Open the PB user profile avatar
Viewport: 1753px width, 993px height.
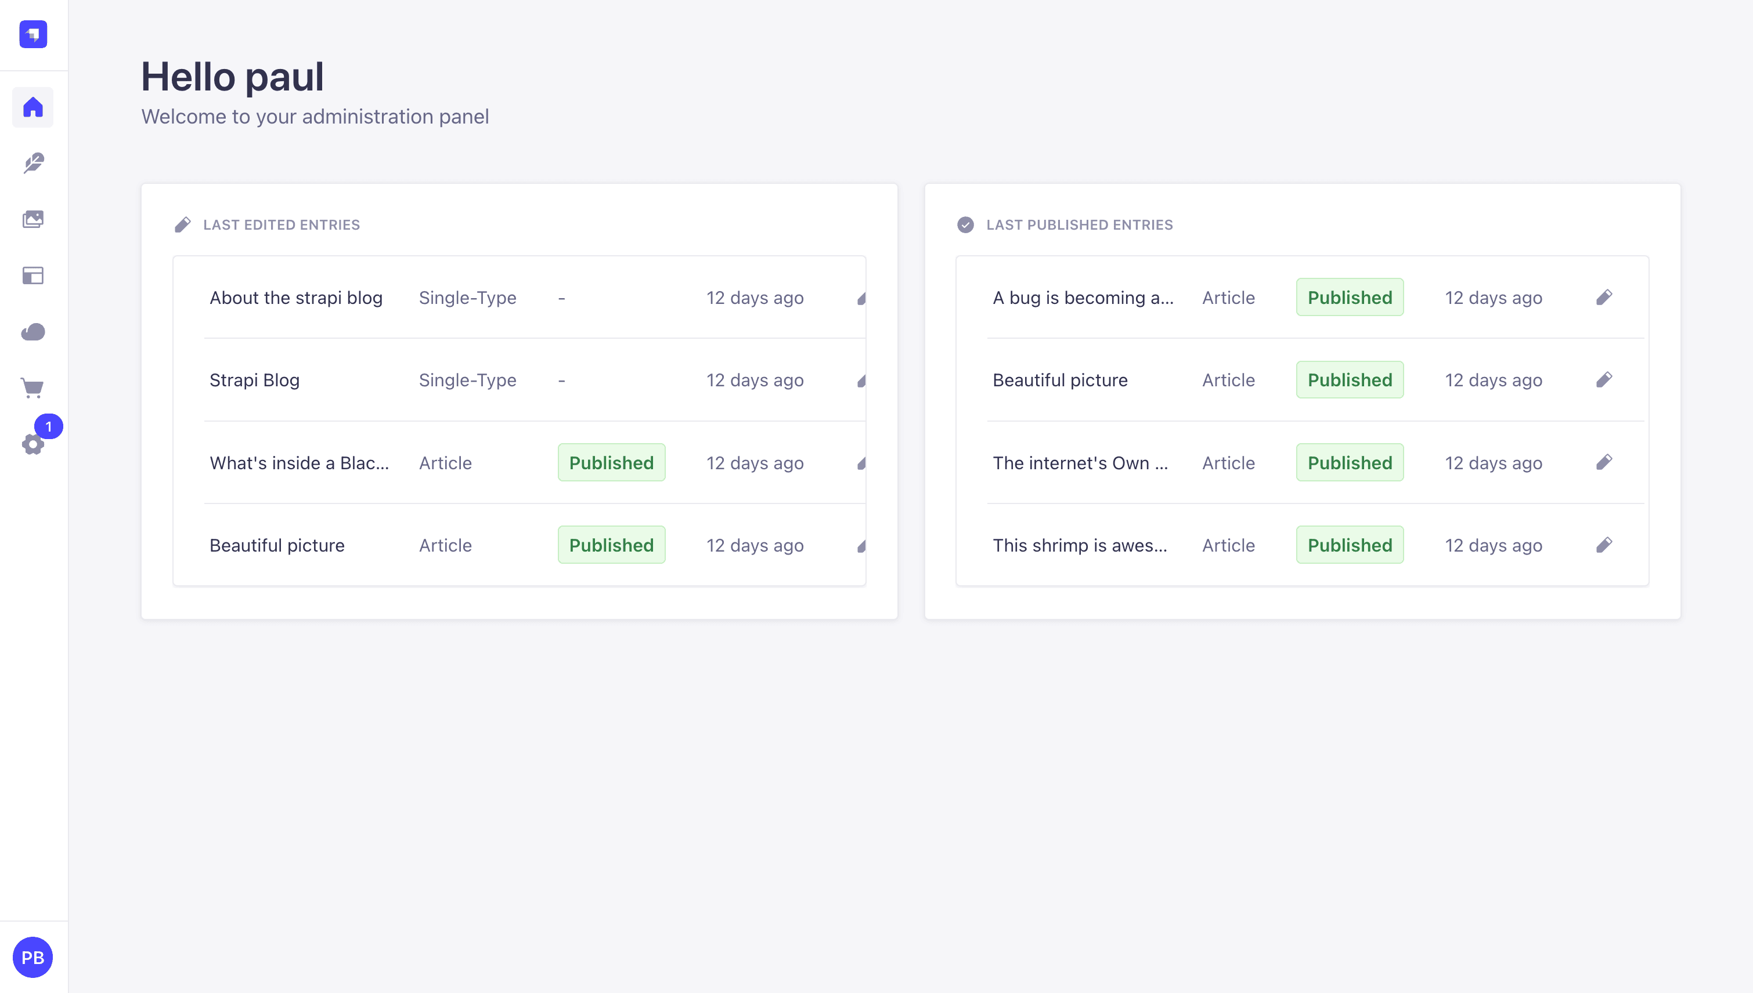(x=33, y=957)
